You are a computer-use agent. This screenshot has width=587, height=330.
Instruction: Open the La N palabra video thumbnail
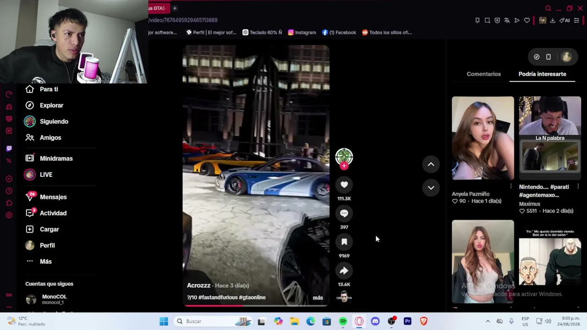(x=550, y=138)
